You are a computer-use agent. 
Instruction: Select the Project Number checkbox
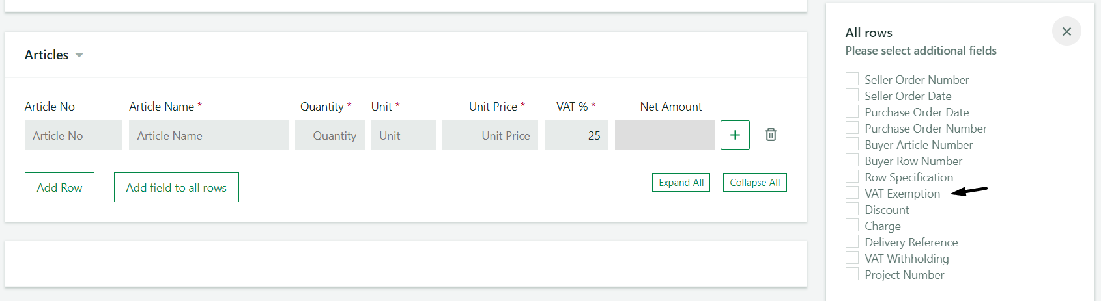point(852,274)
